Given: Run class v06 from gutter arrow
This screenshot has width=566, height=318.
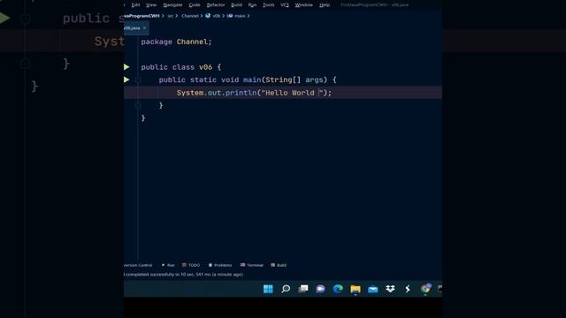Looking at the screenshot, I should pos(126,67).
